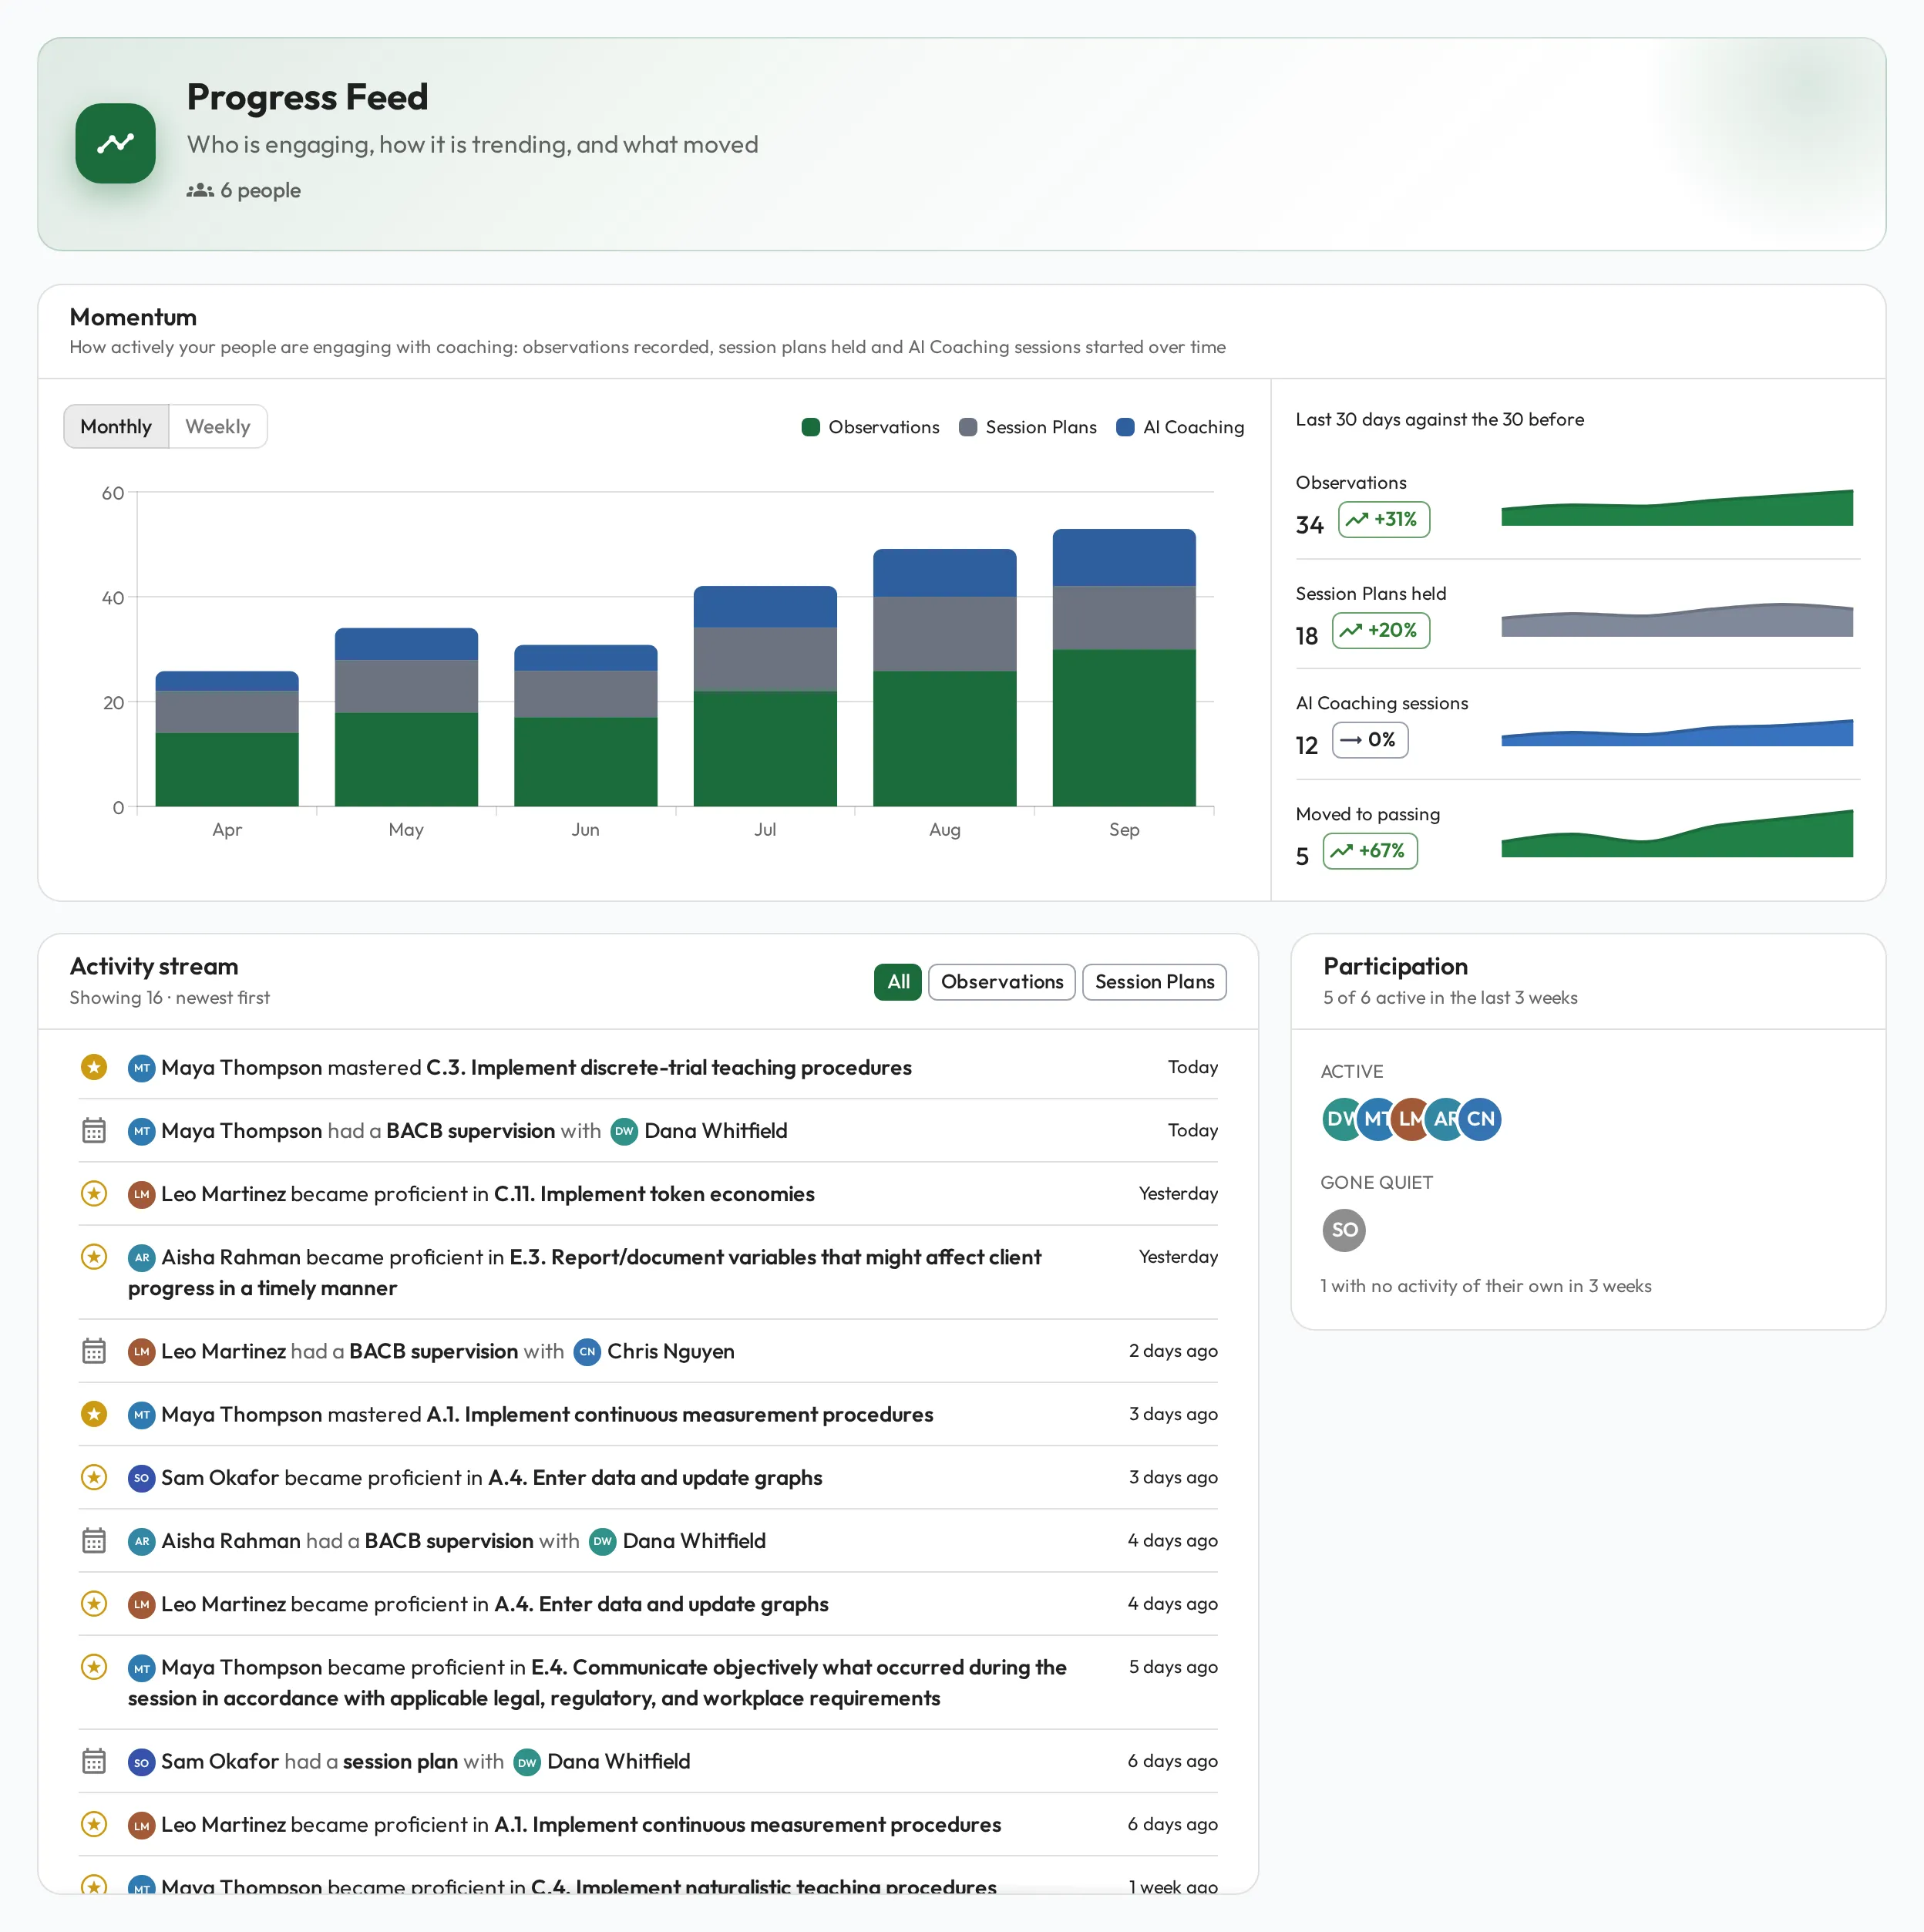Toggle the Session Plans series in the chart legend
Screen dimensions: 1924x1932
click(1027, 427)
